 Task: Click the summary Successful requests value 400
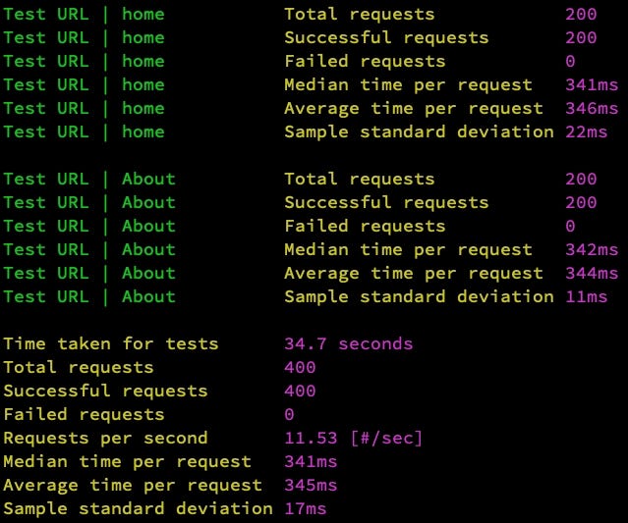pos(300,392)
